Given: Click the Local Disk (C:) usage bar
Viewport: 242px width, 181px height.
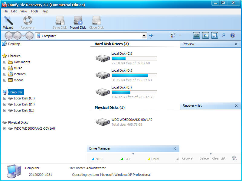Looking at the screenshot, I should (x=134, y=59).
